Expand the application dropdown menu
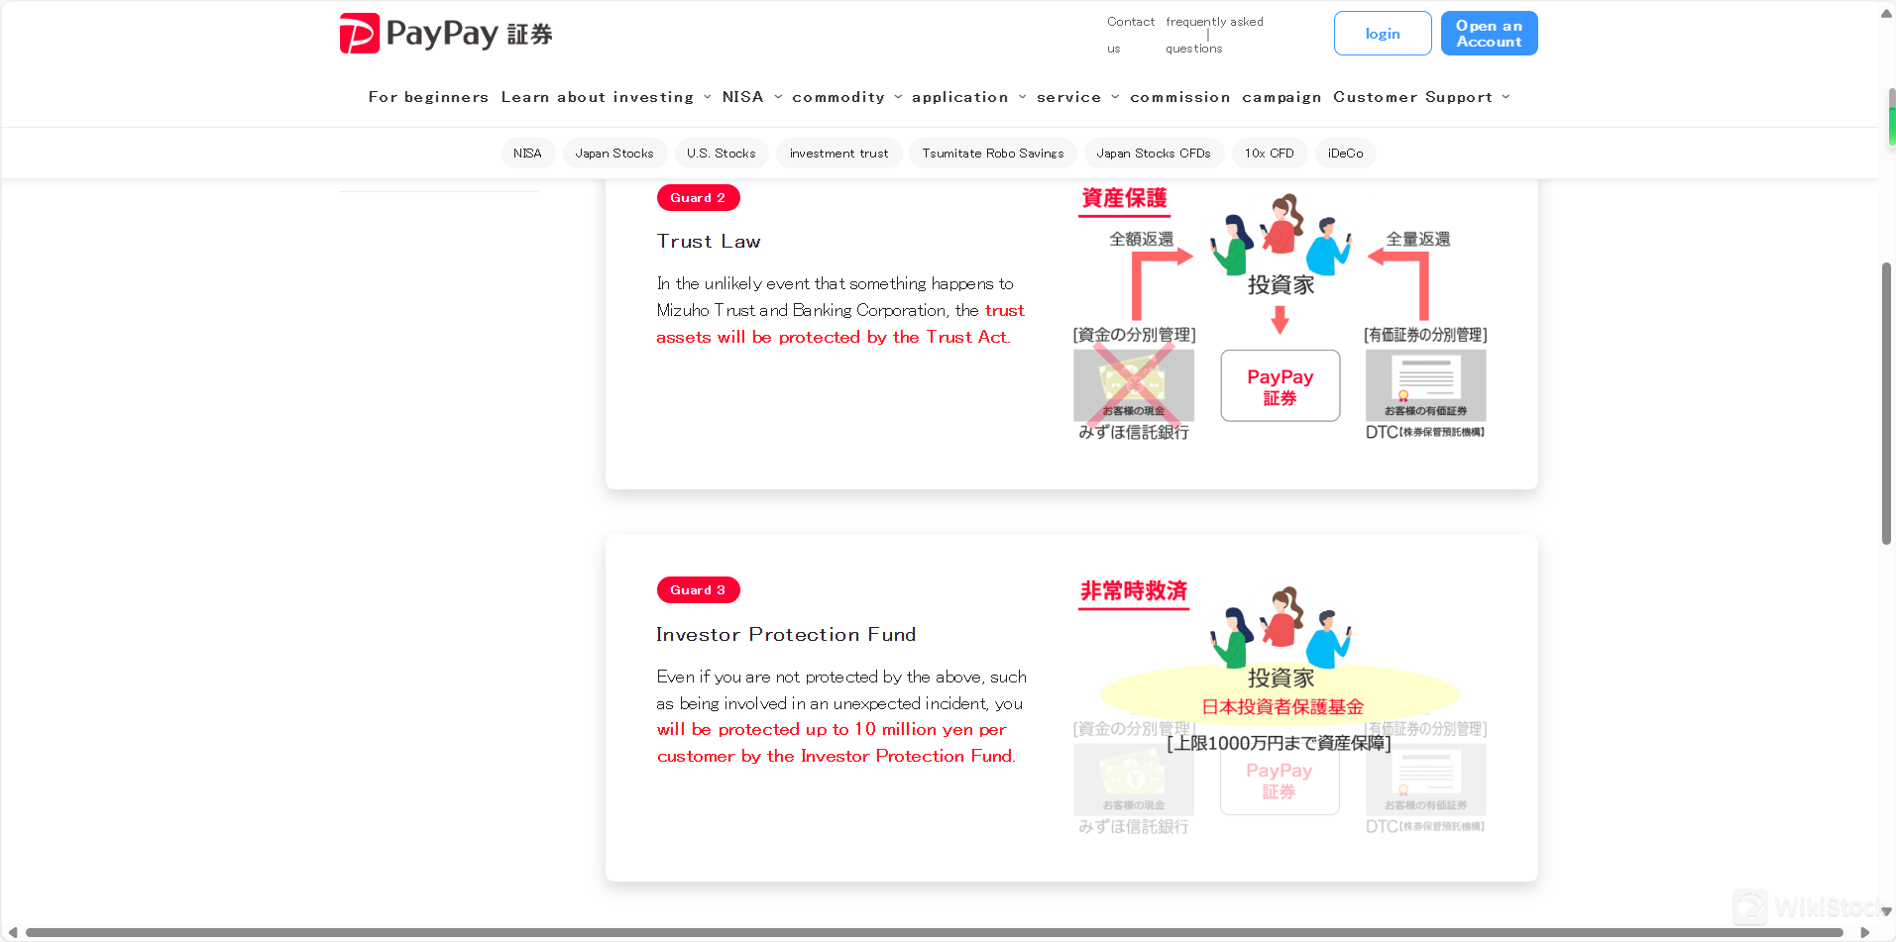This screenshot has height=942, width=1896. coord(968,97)
